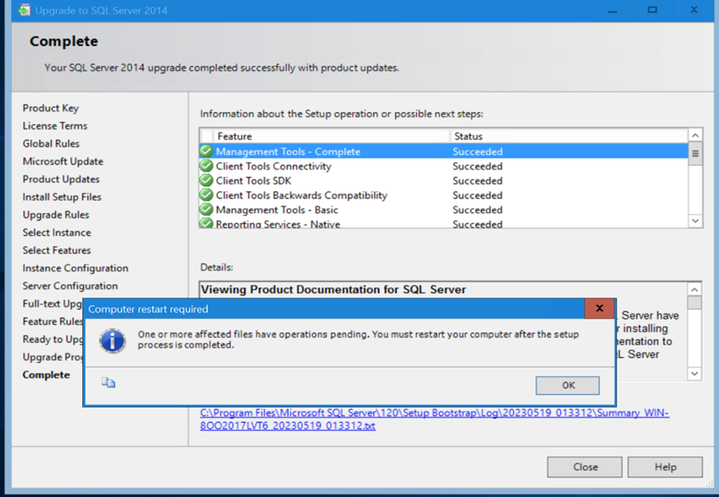
Task: Select the Reporting Services - Native row
Action: (443, 224)
